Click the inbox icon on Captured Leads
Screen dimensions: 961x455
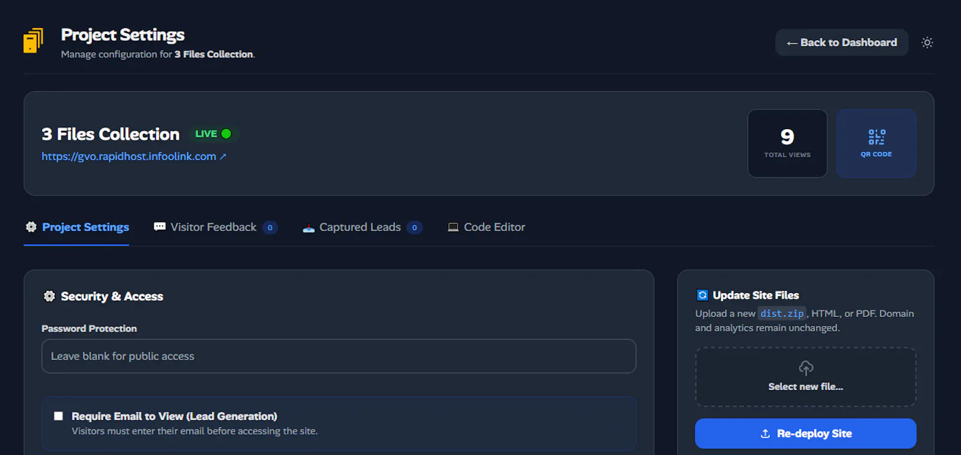click(x=309, y=227)
